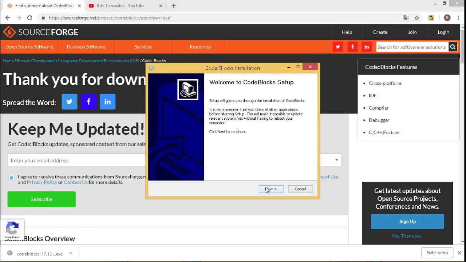466x262 pixels.
Task: Click the Contact Us link
Action: click(76, 182)
